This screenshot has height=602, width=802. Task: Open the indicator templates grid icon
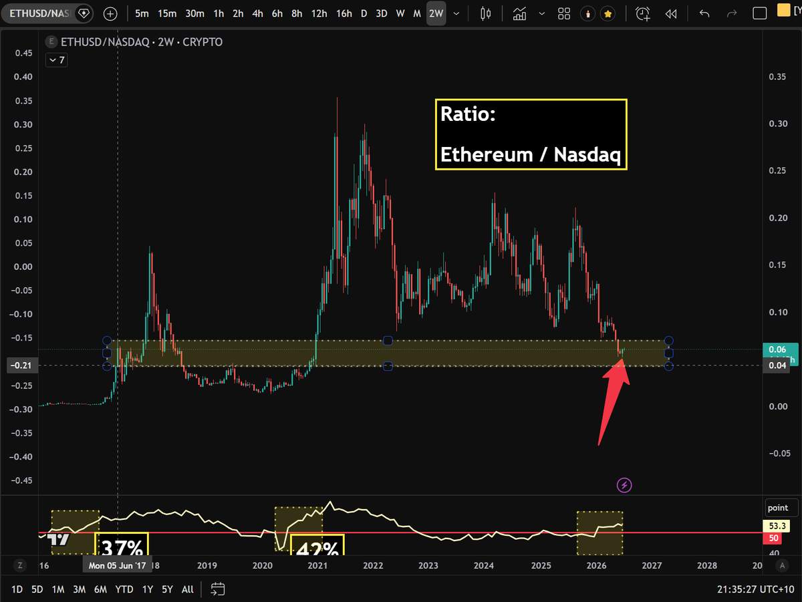(564, 13)
